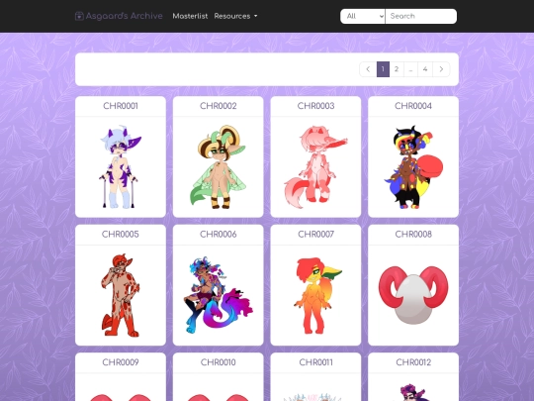Viewport: 534px width, 401px height.
Task: Go to the next page arrow
Action: click(x=441, y=69)
